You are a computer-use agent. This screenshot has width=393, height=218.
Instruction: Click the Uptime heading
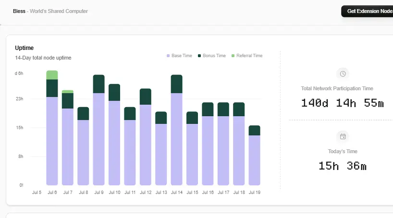pos(25,48)
